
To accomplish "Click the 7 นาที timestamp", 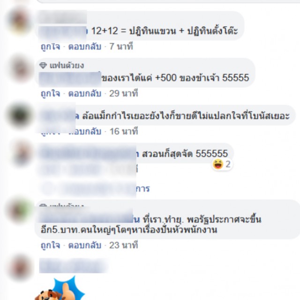I will click(x=121, y=47).
